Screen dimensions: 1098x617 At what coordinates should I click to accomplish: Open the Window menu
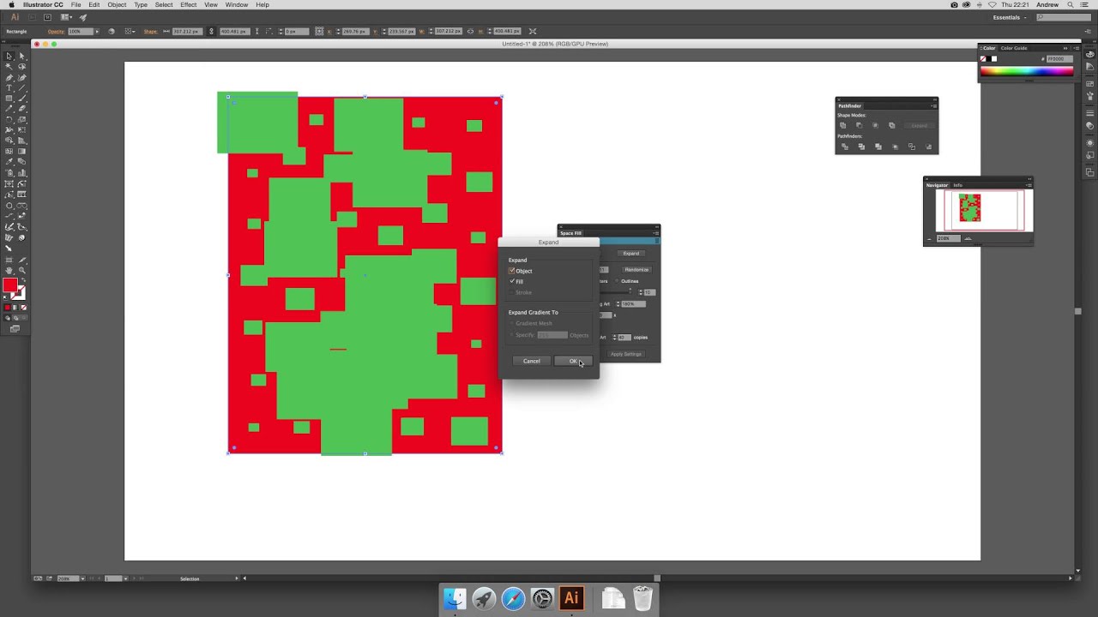[237, 5]
